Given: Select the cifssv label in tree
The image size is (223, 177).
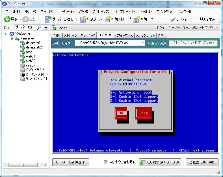Looking at the screenshot, I should point(31,65).
